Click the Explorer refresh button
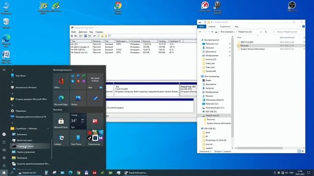Viewport: 314px width, 176px height. tap(266, 32)
